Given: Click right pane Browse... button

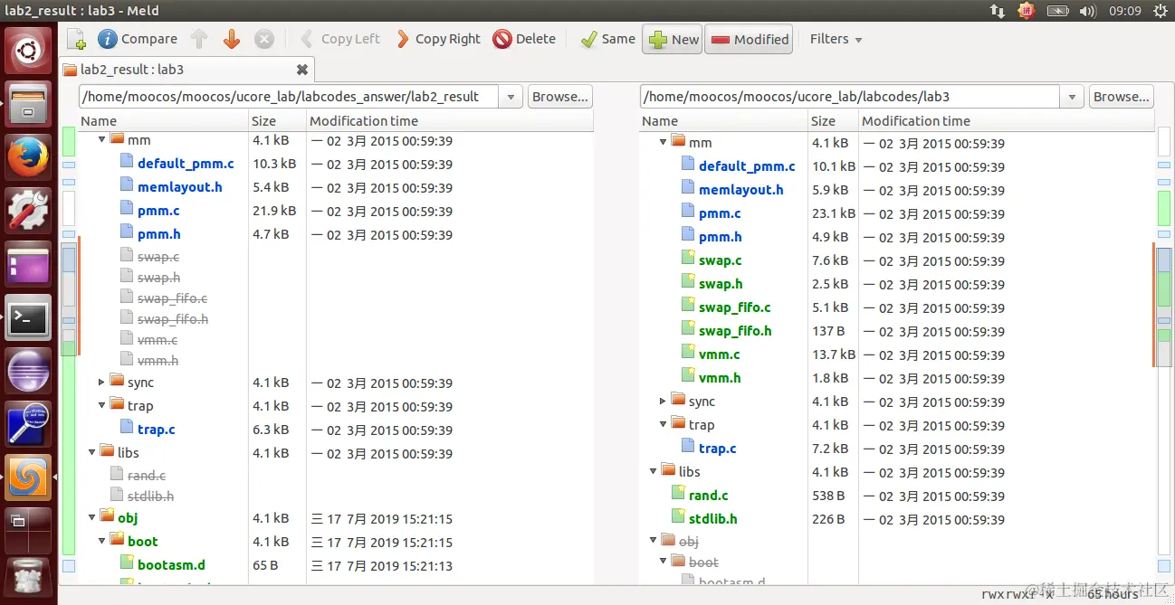Looking at the screenshot, I should pyautogui.click(x=1121, y=97).
